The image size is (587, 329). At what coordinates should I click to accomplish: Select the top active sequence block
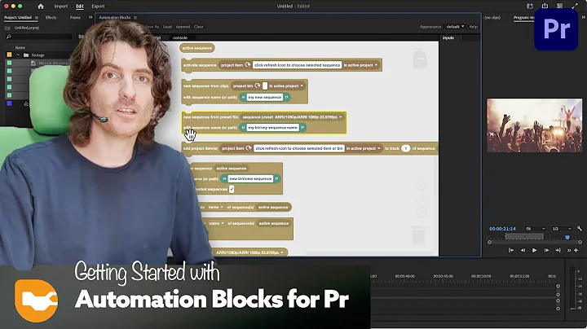197,48
